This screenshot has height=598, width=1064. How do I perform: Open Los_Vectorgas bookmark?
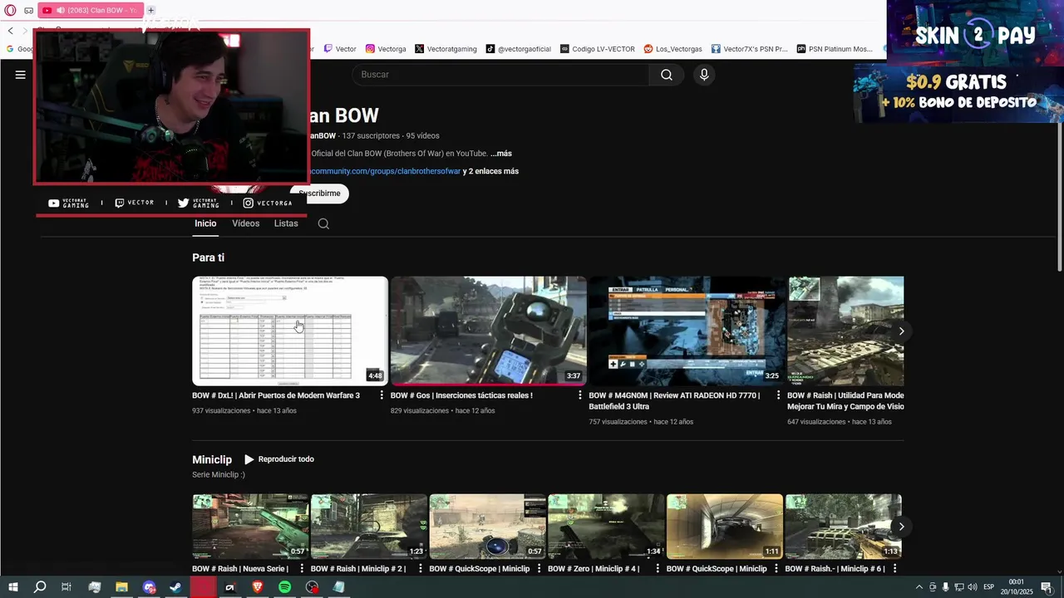pos(673,49)
